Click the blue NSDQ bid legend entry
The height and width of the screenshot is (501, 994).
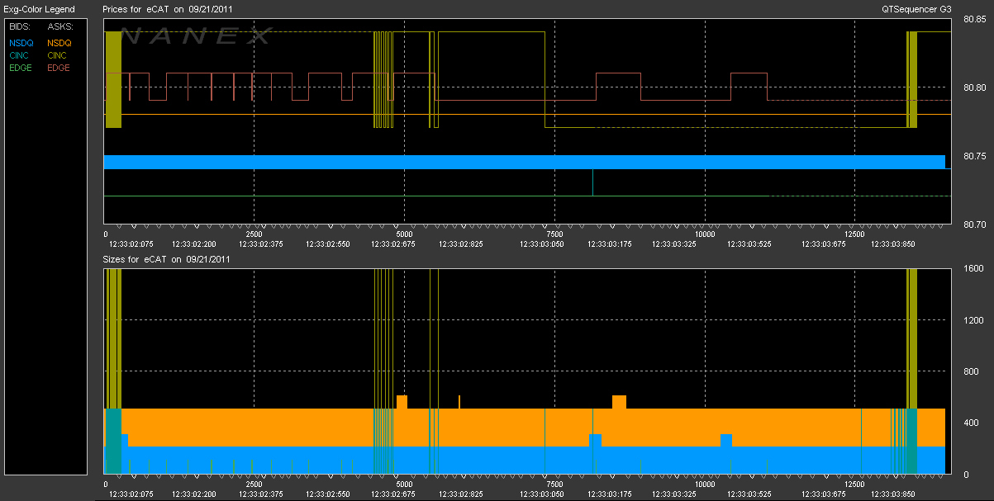pyautogui.click(x=21, y=42)
